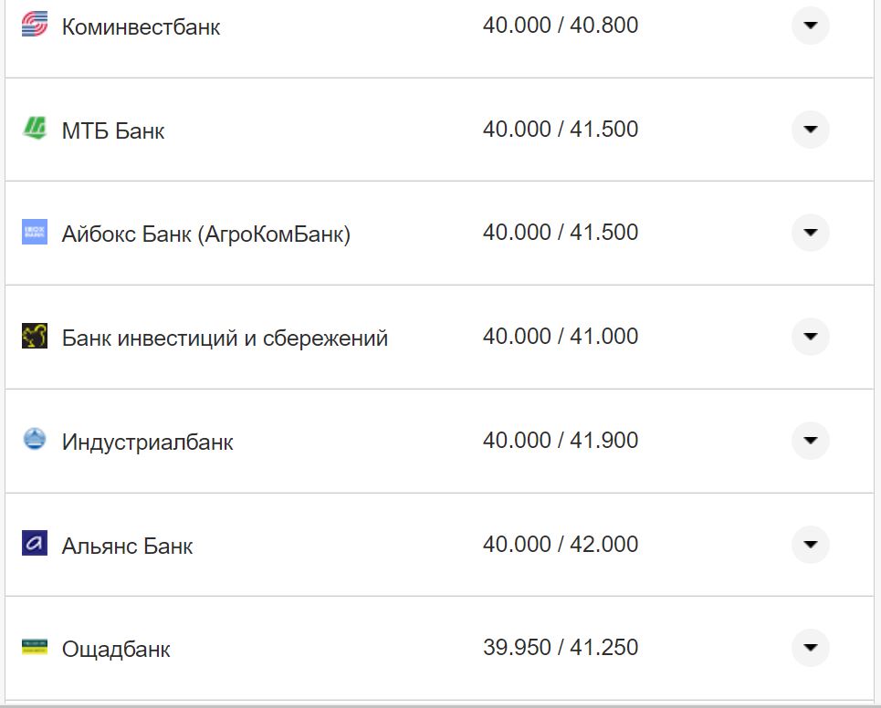
Task: Click the Ощадбанк logo icon
Action: pos(34,648)
